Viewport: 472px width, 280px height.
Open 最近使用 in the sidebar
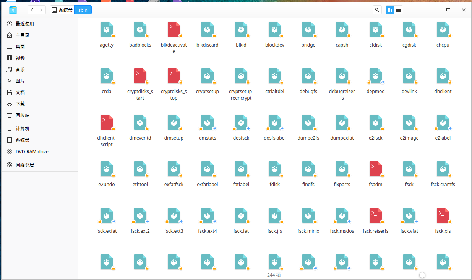40,24
